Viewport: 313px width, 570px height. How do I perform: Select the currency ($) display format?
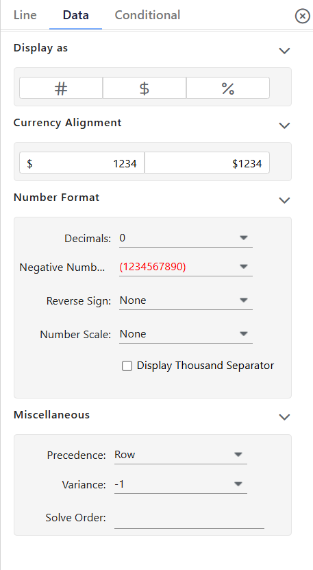145,88
